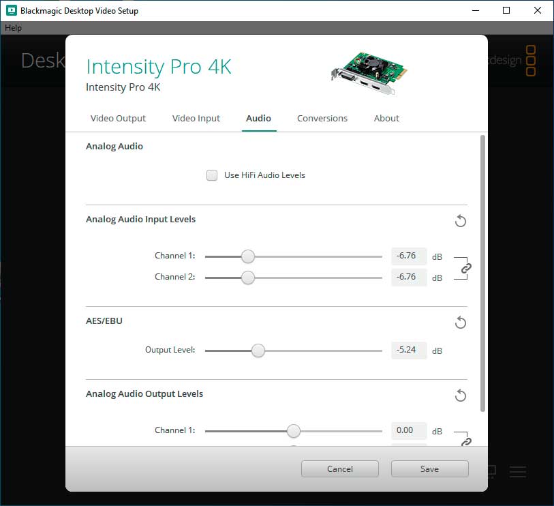
Task: Maximize the Blackmagic Desktop Video Setup window
Action: click(x=506, y=10)
